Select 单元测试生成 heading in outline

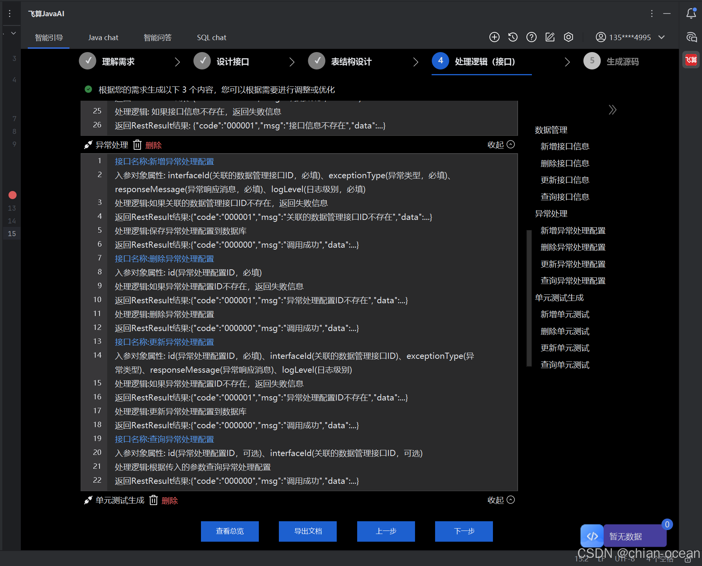point(559,297)
